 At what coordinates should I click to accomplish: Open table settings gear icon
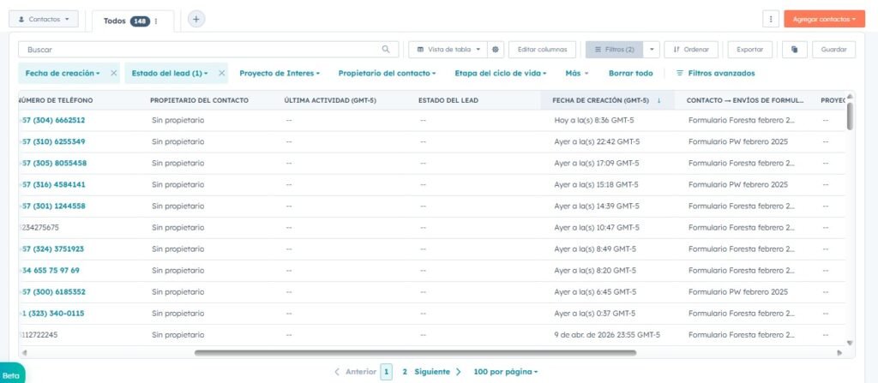pyautogui.click(x=495, y=50)
